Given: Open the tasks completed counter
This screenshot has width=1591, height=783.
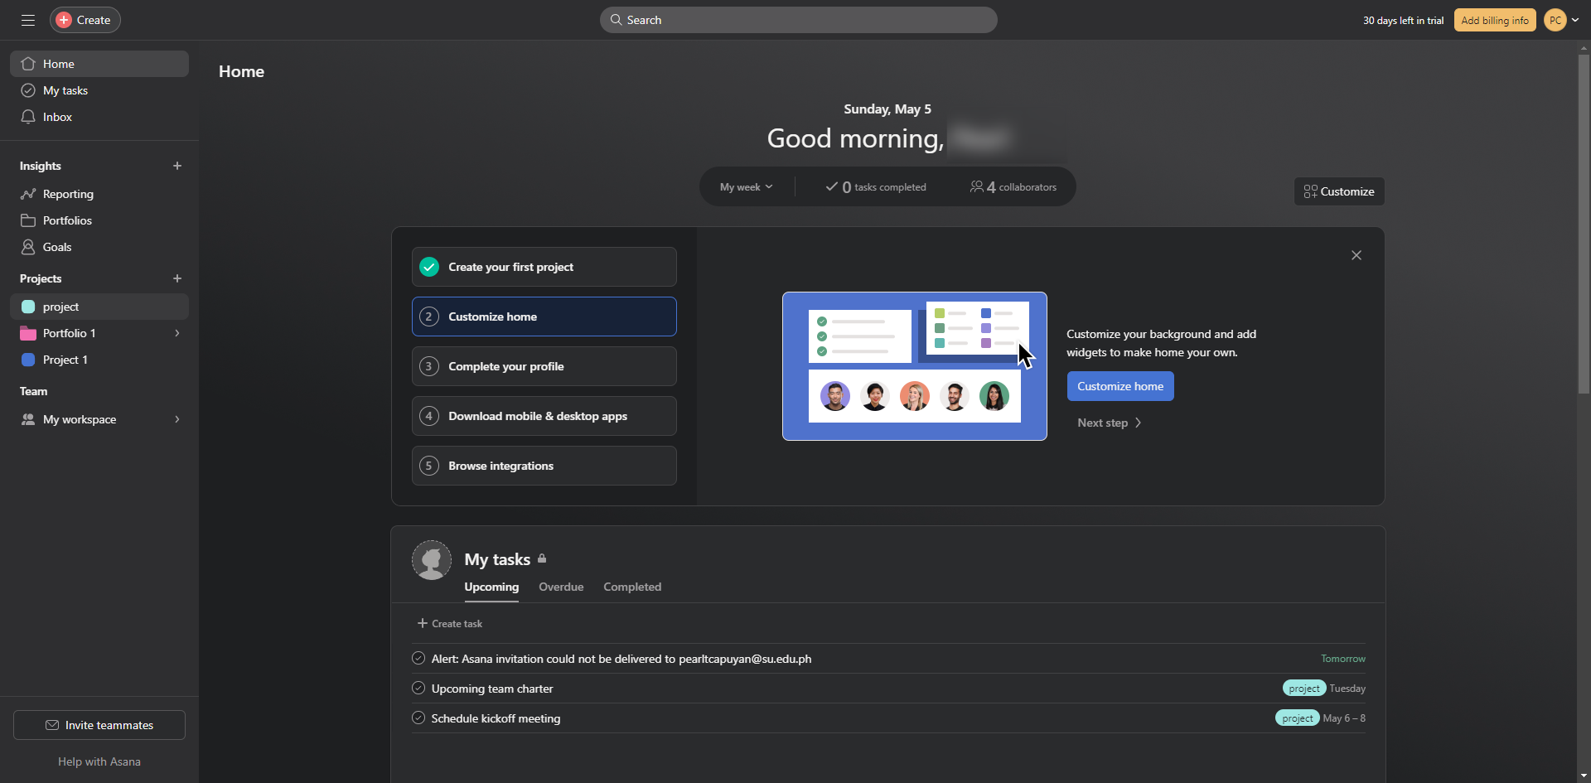Looking at the screenshot, I should pyautogui.click(x=876, y=187).
